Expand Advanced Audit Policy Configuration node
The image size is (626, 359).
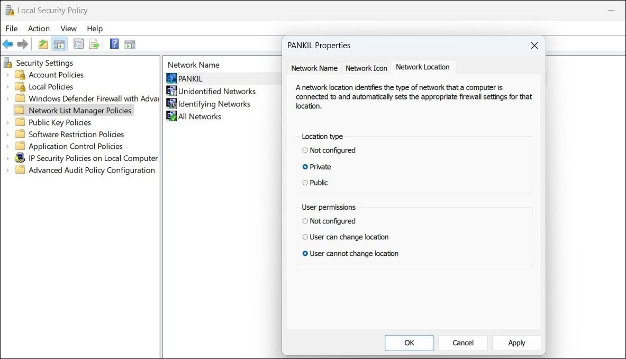7,170
